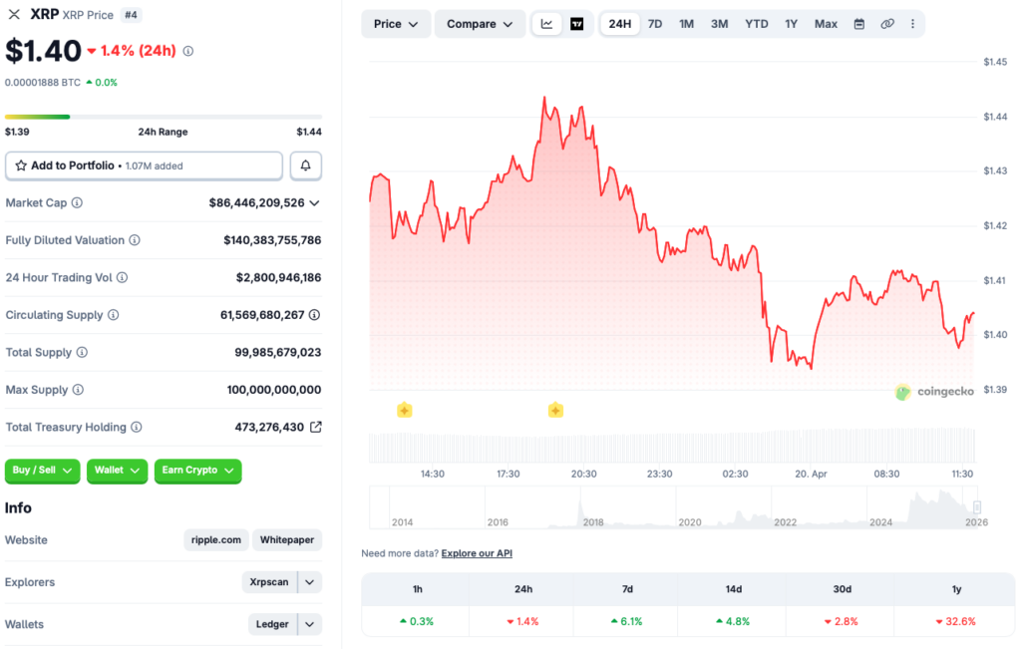Toggle the price alert bell
1021x649 pixels.
(x=305, y=165)
